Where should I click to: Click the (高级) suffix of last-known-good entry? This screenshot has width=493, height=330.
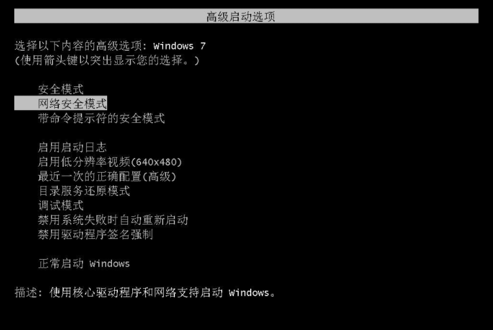159,176
